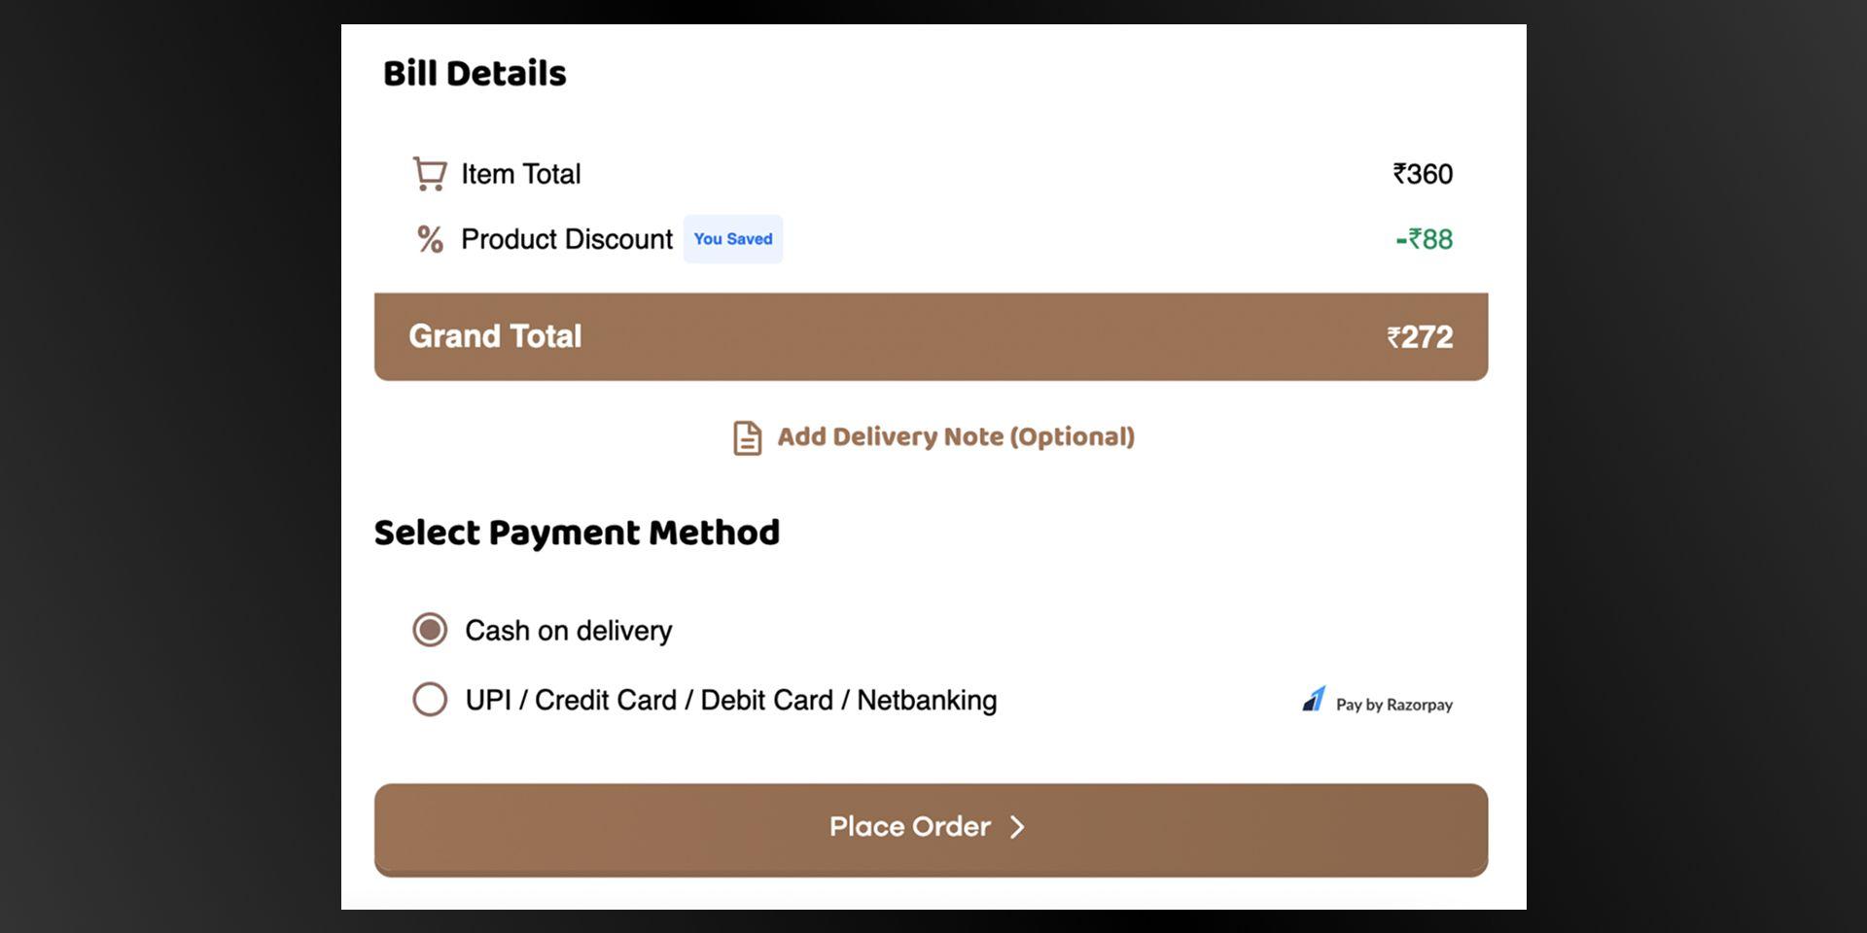This screenshot has height=933, width=1867.
Task: Click the percent discount icon
Action: [x=430, y=239]
